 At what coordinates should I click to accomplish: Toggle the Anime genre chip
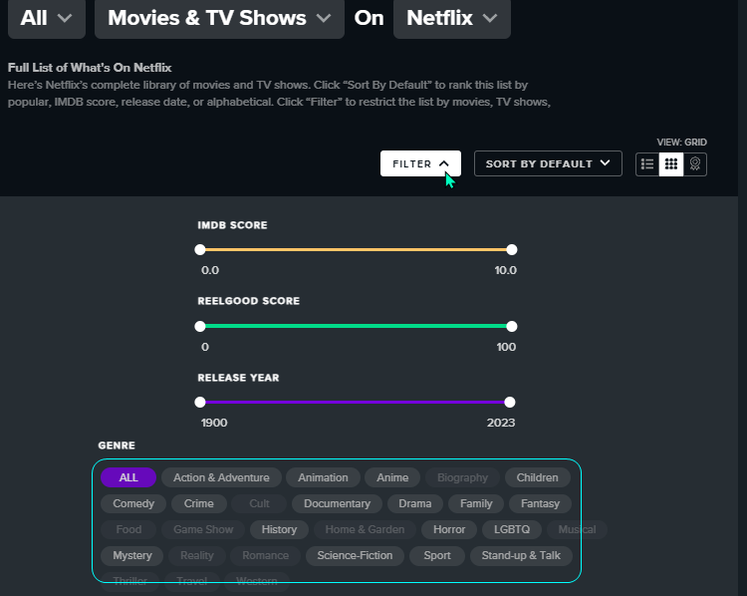(392, 477)
